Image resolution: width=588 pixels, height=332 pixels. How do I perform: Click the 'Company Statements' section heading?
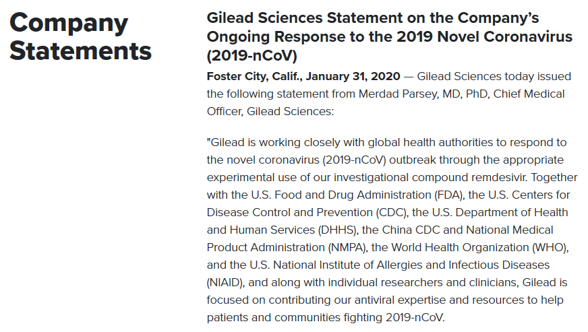[x=80, y=37]
